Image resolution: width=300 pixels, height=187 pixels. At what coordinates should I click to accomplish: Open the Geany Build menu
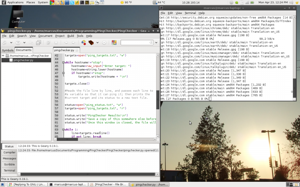click(x=70, y=36)
